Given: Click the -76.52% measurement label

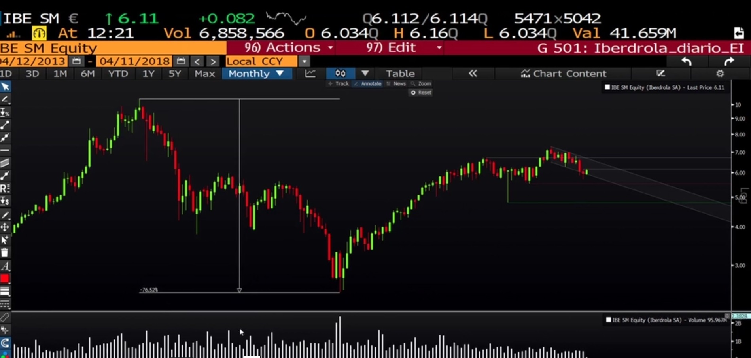Looking at the screenshot, I should tap(149, 290).
